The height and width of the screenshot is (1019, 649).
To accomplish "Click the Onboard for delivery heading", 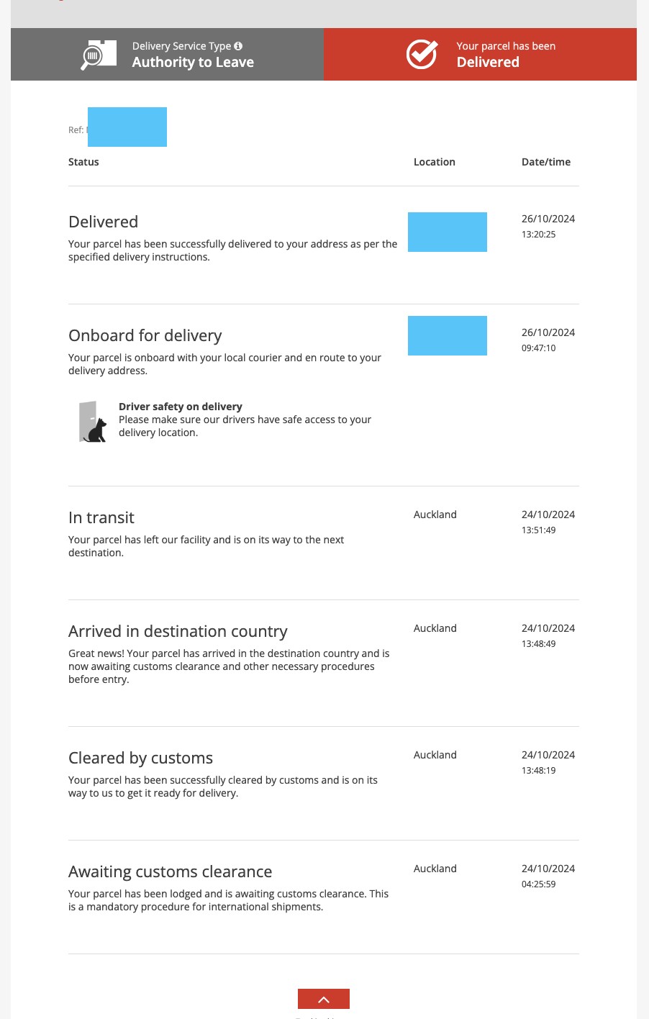I will [x=145, y=335].
